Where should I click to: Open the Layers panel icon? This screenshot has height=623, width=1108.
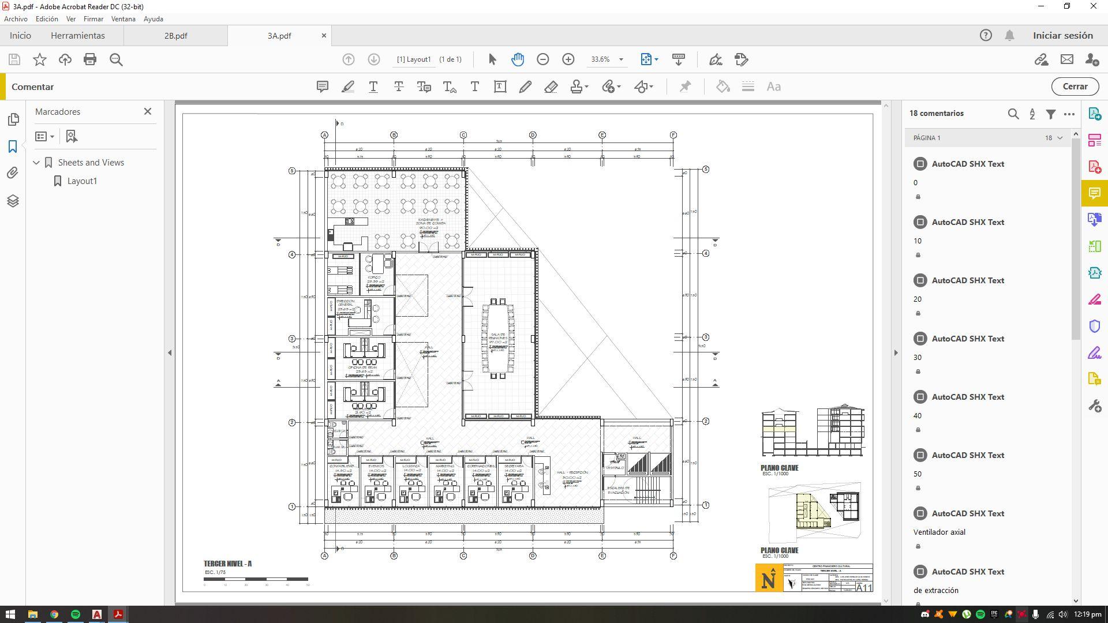pyautogui.click(x=13, y=201)
